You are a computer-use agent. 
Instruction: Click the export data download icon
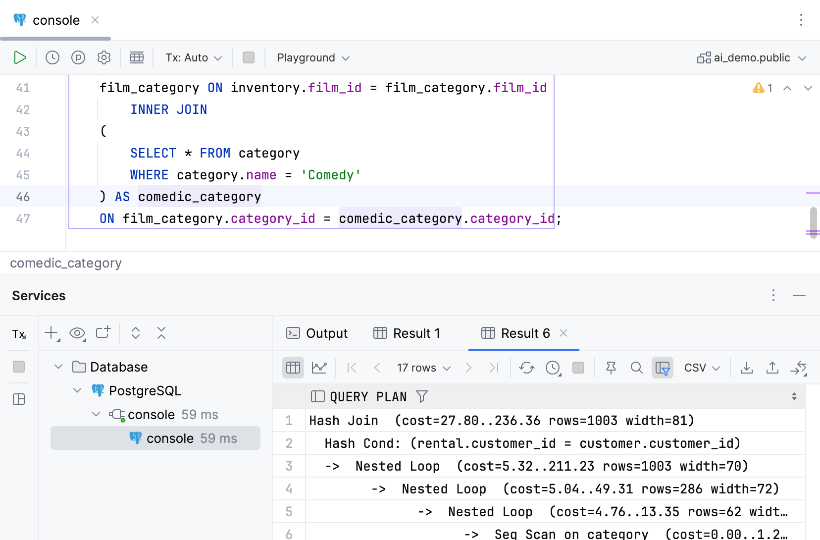click(x=746, y=368)
